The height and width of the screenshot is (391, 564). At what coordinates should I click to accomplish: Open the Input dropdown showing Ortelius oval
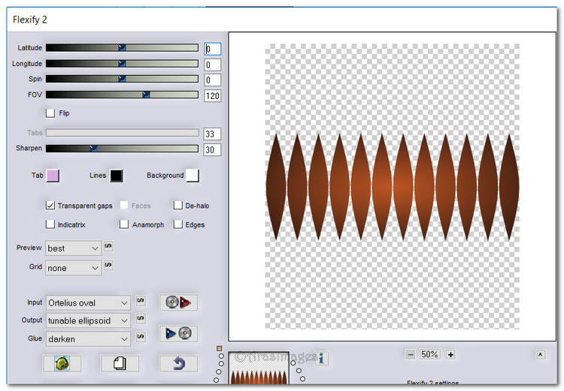(x=88, y=302)
